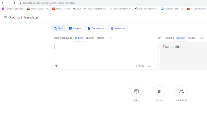This screenshot has width=207, height=133.
Task: Click the browser address bar URL
Action: tap(49, 3)
